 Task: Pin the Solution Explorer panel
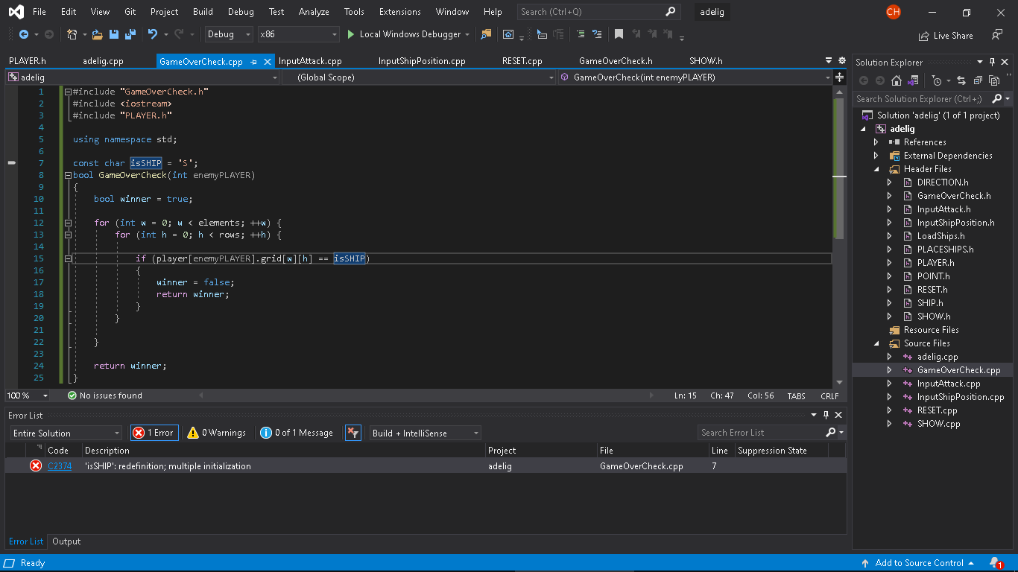point(992,62)
